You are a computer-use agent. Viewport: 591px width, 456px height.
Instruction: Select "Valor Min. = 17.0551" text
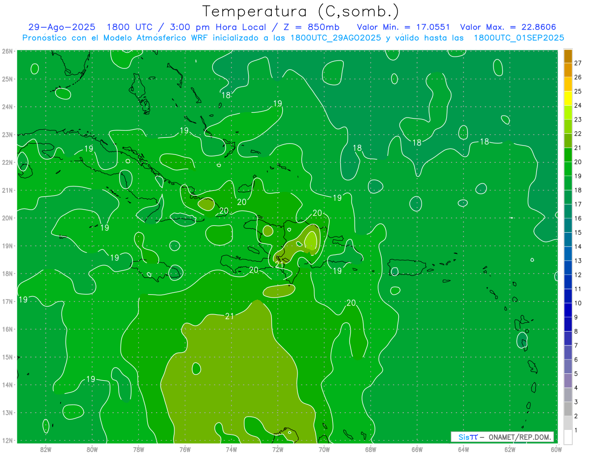(x=403, y=27)
